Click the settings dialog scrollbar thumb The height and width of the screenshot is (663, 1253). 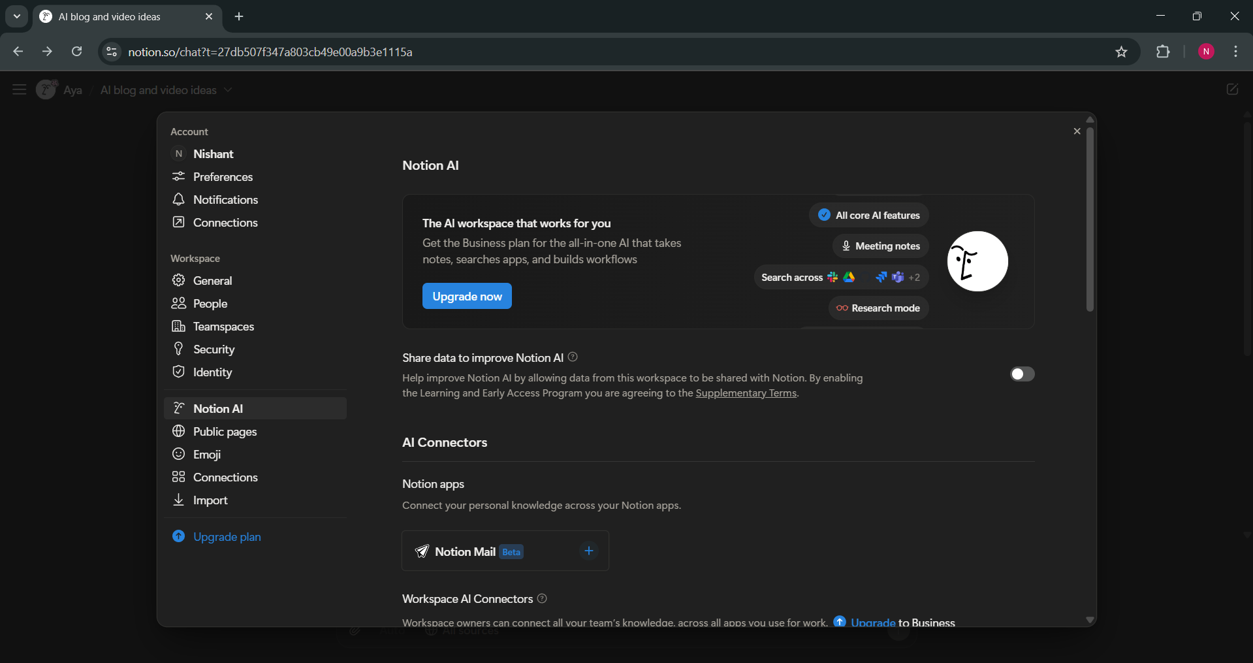pos(1090,219)
